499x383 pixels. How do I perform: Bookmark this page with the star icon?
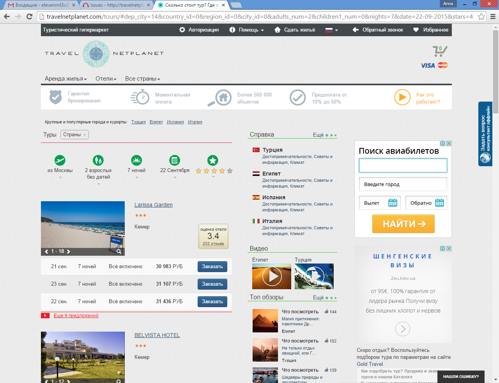[481, 16]
